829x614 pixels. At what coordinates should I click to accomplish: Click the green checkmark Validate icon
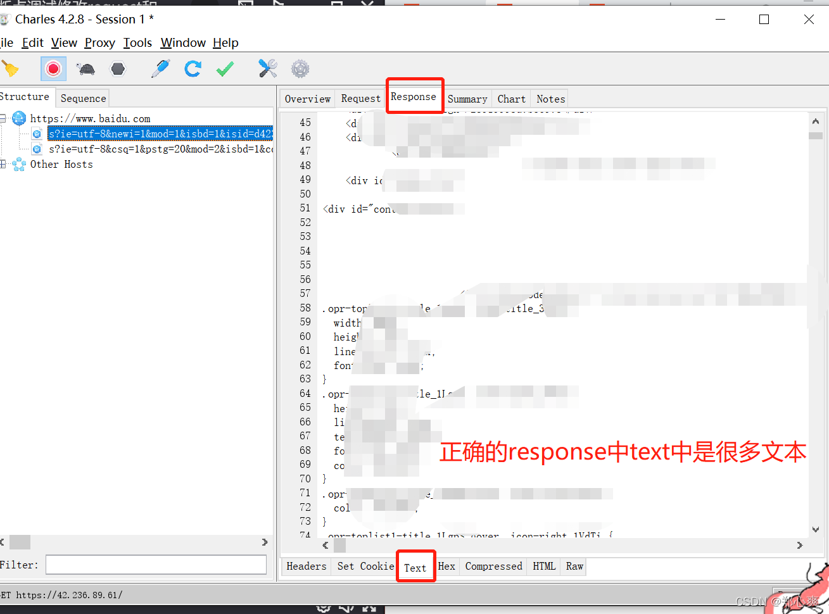pos(225,68)
